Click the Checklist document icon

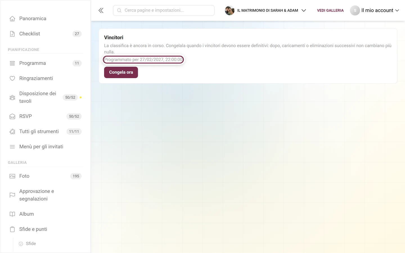click(x=12, y=34)
